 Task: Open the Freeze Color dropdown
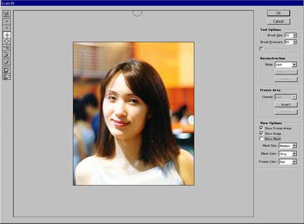point(288,162)
